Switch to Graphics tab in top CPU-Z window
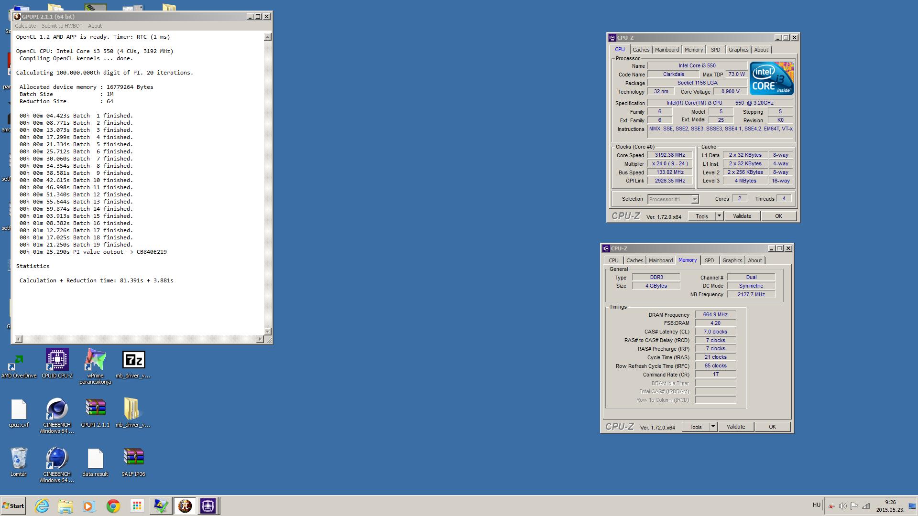The image size is (918, 516). pos(738,50)
